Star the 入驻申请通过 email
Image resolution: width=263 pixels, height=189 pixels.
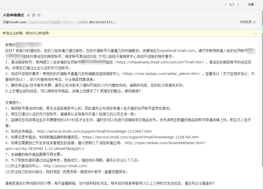(28, 15)
